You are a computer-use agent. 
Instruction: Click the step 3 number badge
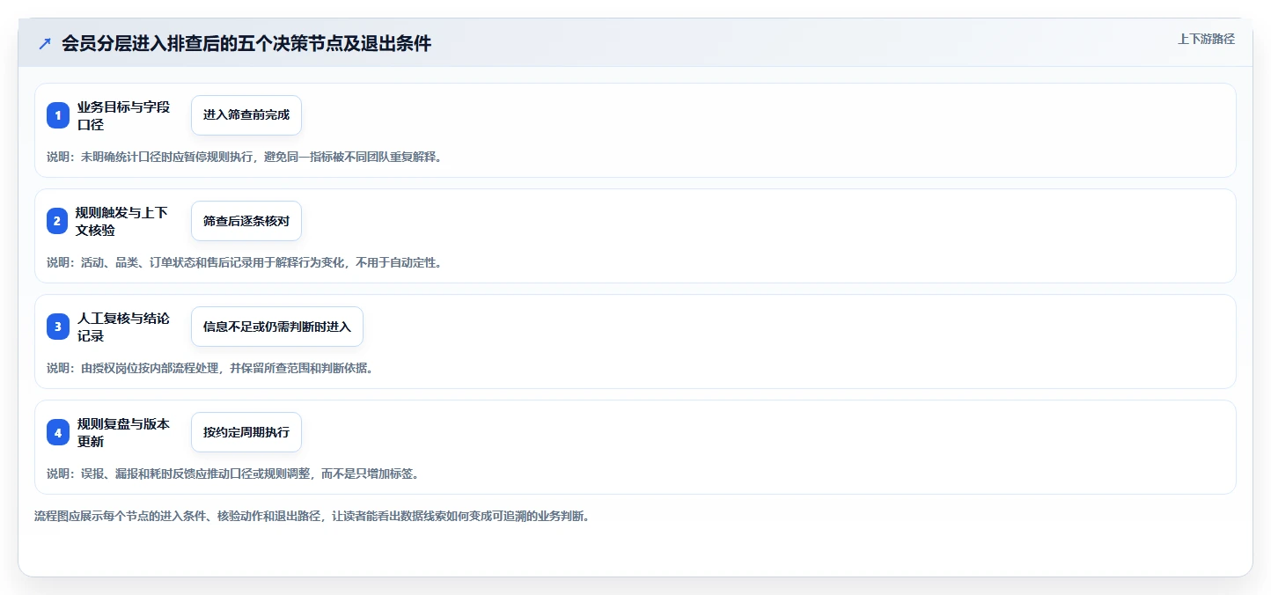(58, 327)
